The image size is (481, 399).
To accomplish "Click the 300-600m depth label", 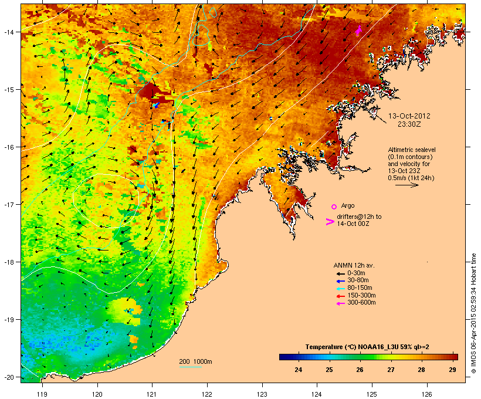I will [x=361, y=303].
